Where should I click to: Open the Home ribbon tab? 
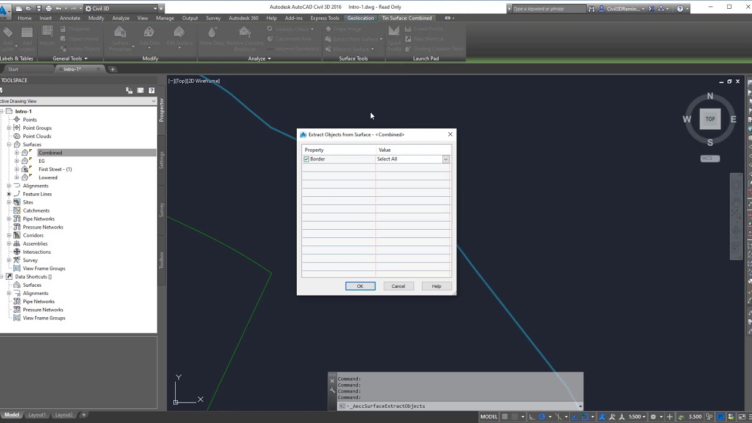pos(25,18)
